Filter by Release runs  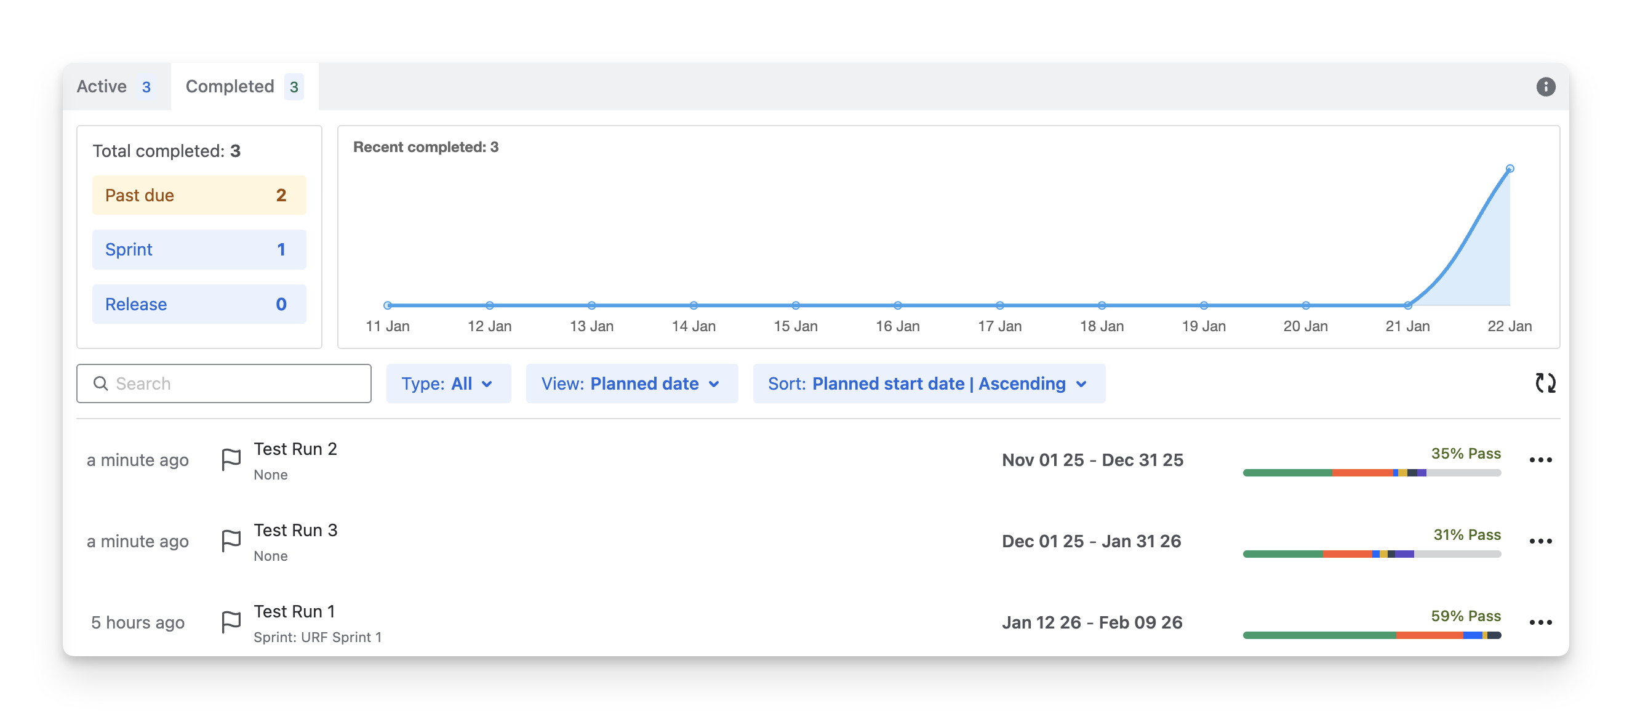[x=199, y=304]
